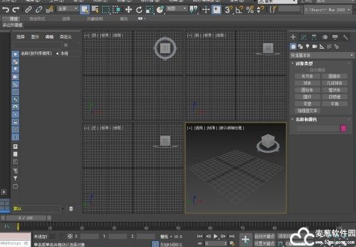Collapse the 对象类型 rollout
356x247 pixels.
(304, 63)
